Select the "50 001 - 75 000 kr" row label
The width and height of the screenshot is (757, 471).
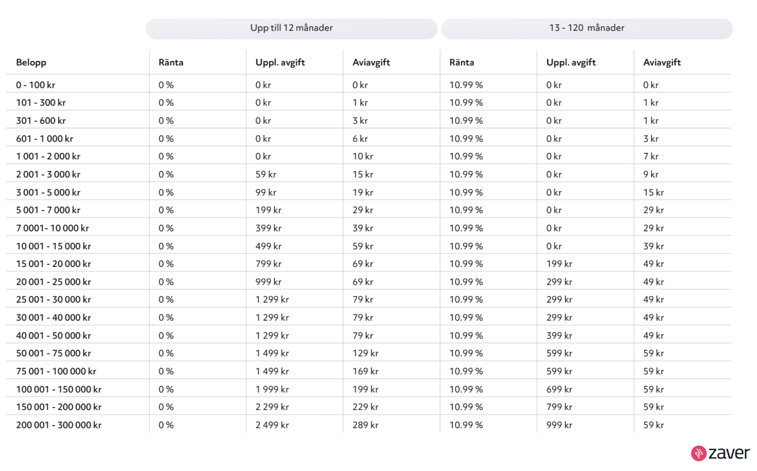[x=54, y=354]
